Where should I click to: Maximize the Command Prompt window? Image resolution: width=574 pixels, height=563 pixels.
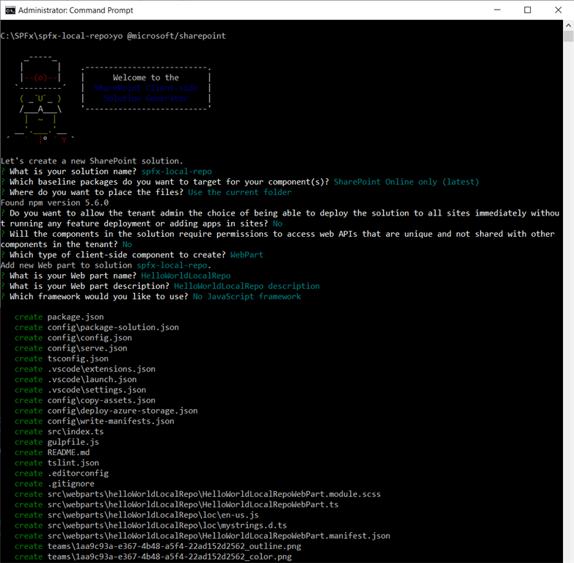click(x=527, y=10)
